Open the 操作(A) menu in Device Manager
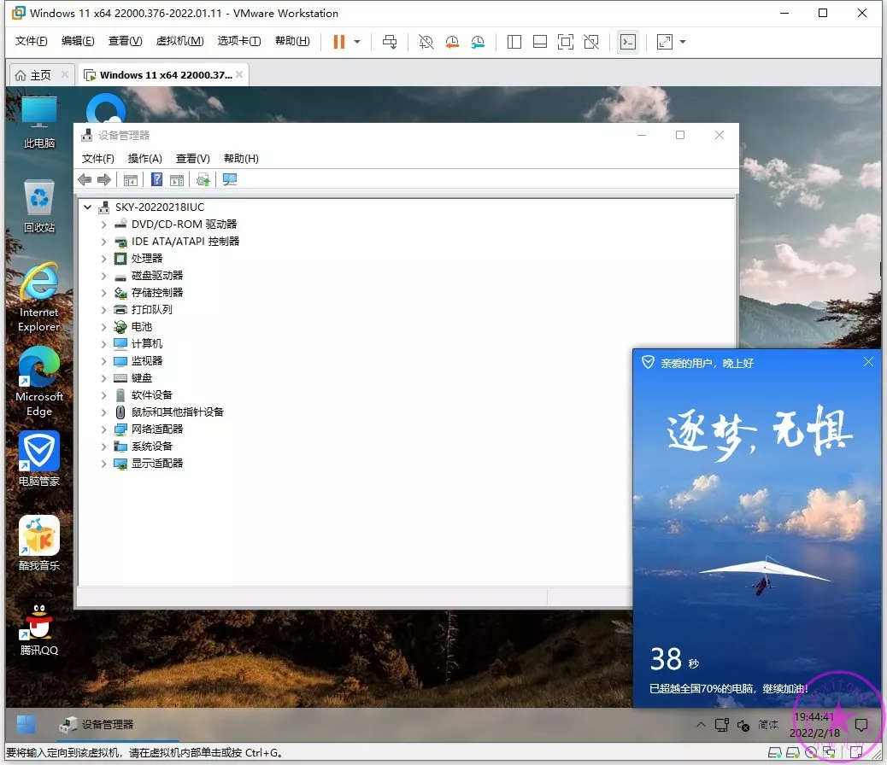The width and height of the screenshot is (887, 765). click(144, 159)
